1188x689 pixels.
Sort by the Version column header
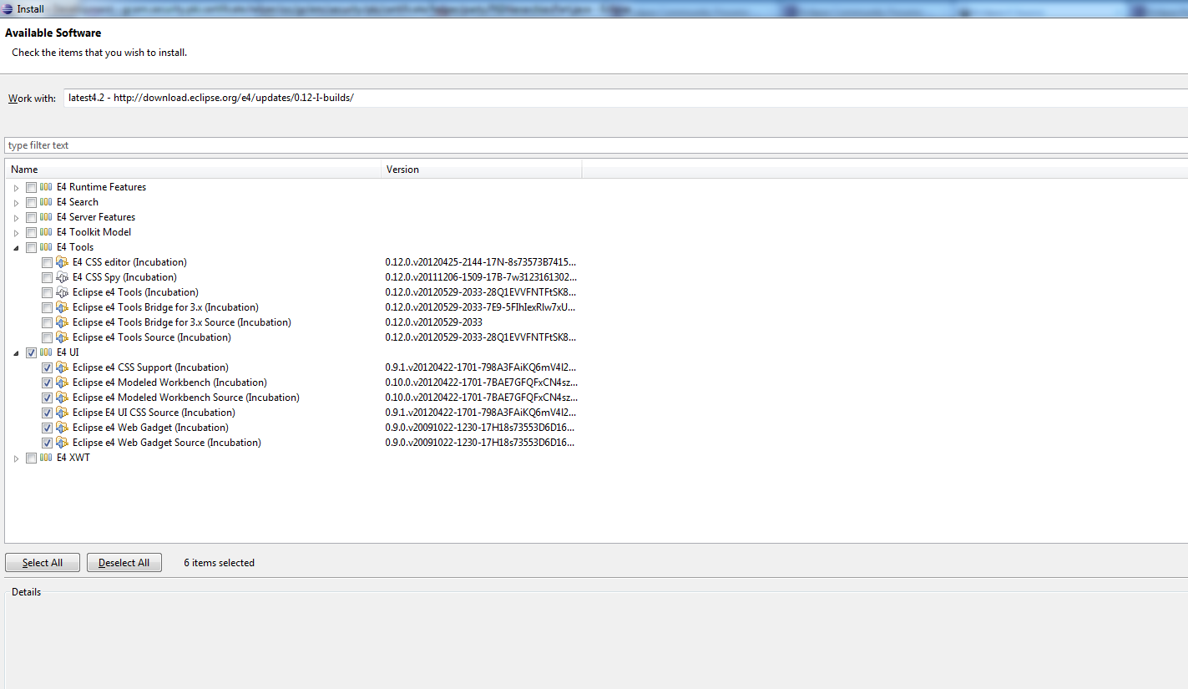coord(482,170)
